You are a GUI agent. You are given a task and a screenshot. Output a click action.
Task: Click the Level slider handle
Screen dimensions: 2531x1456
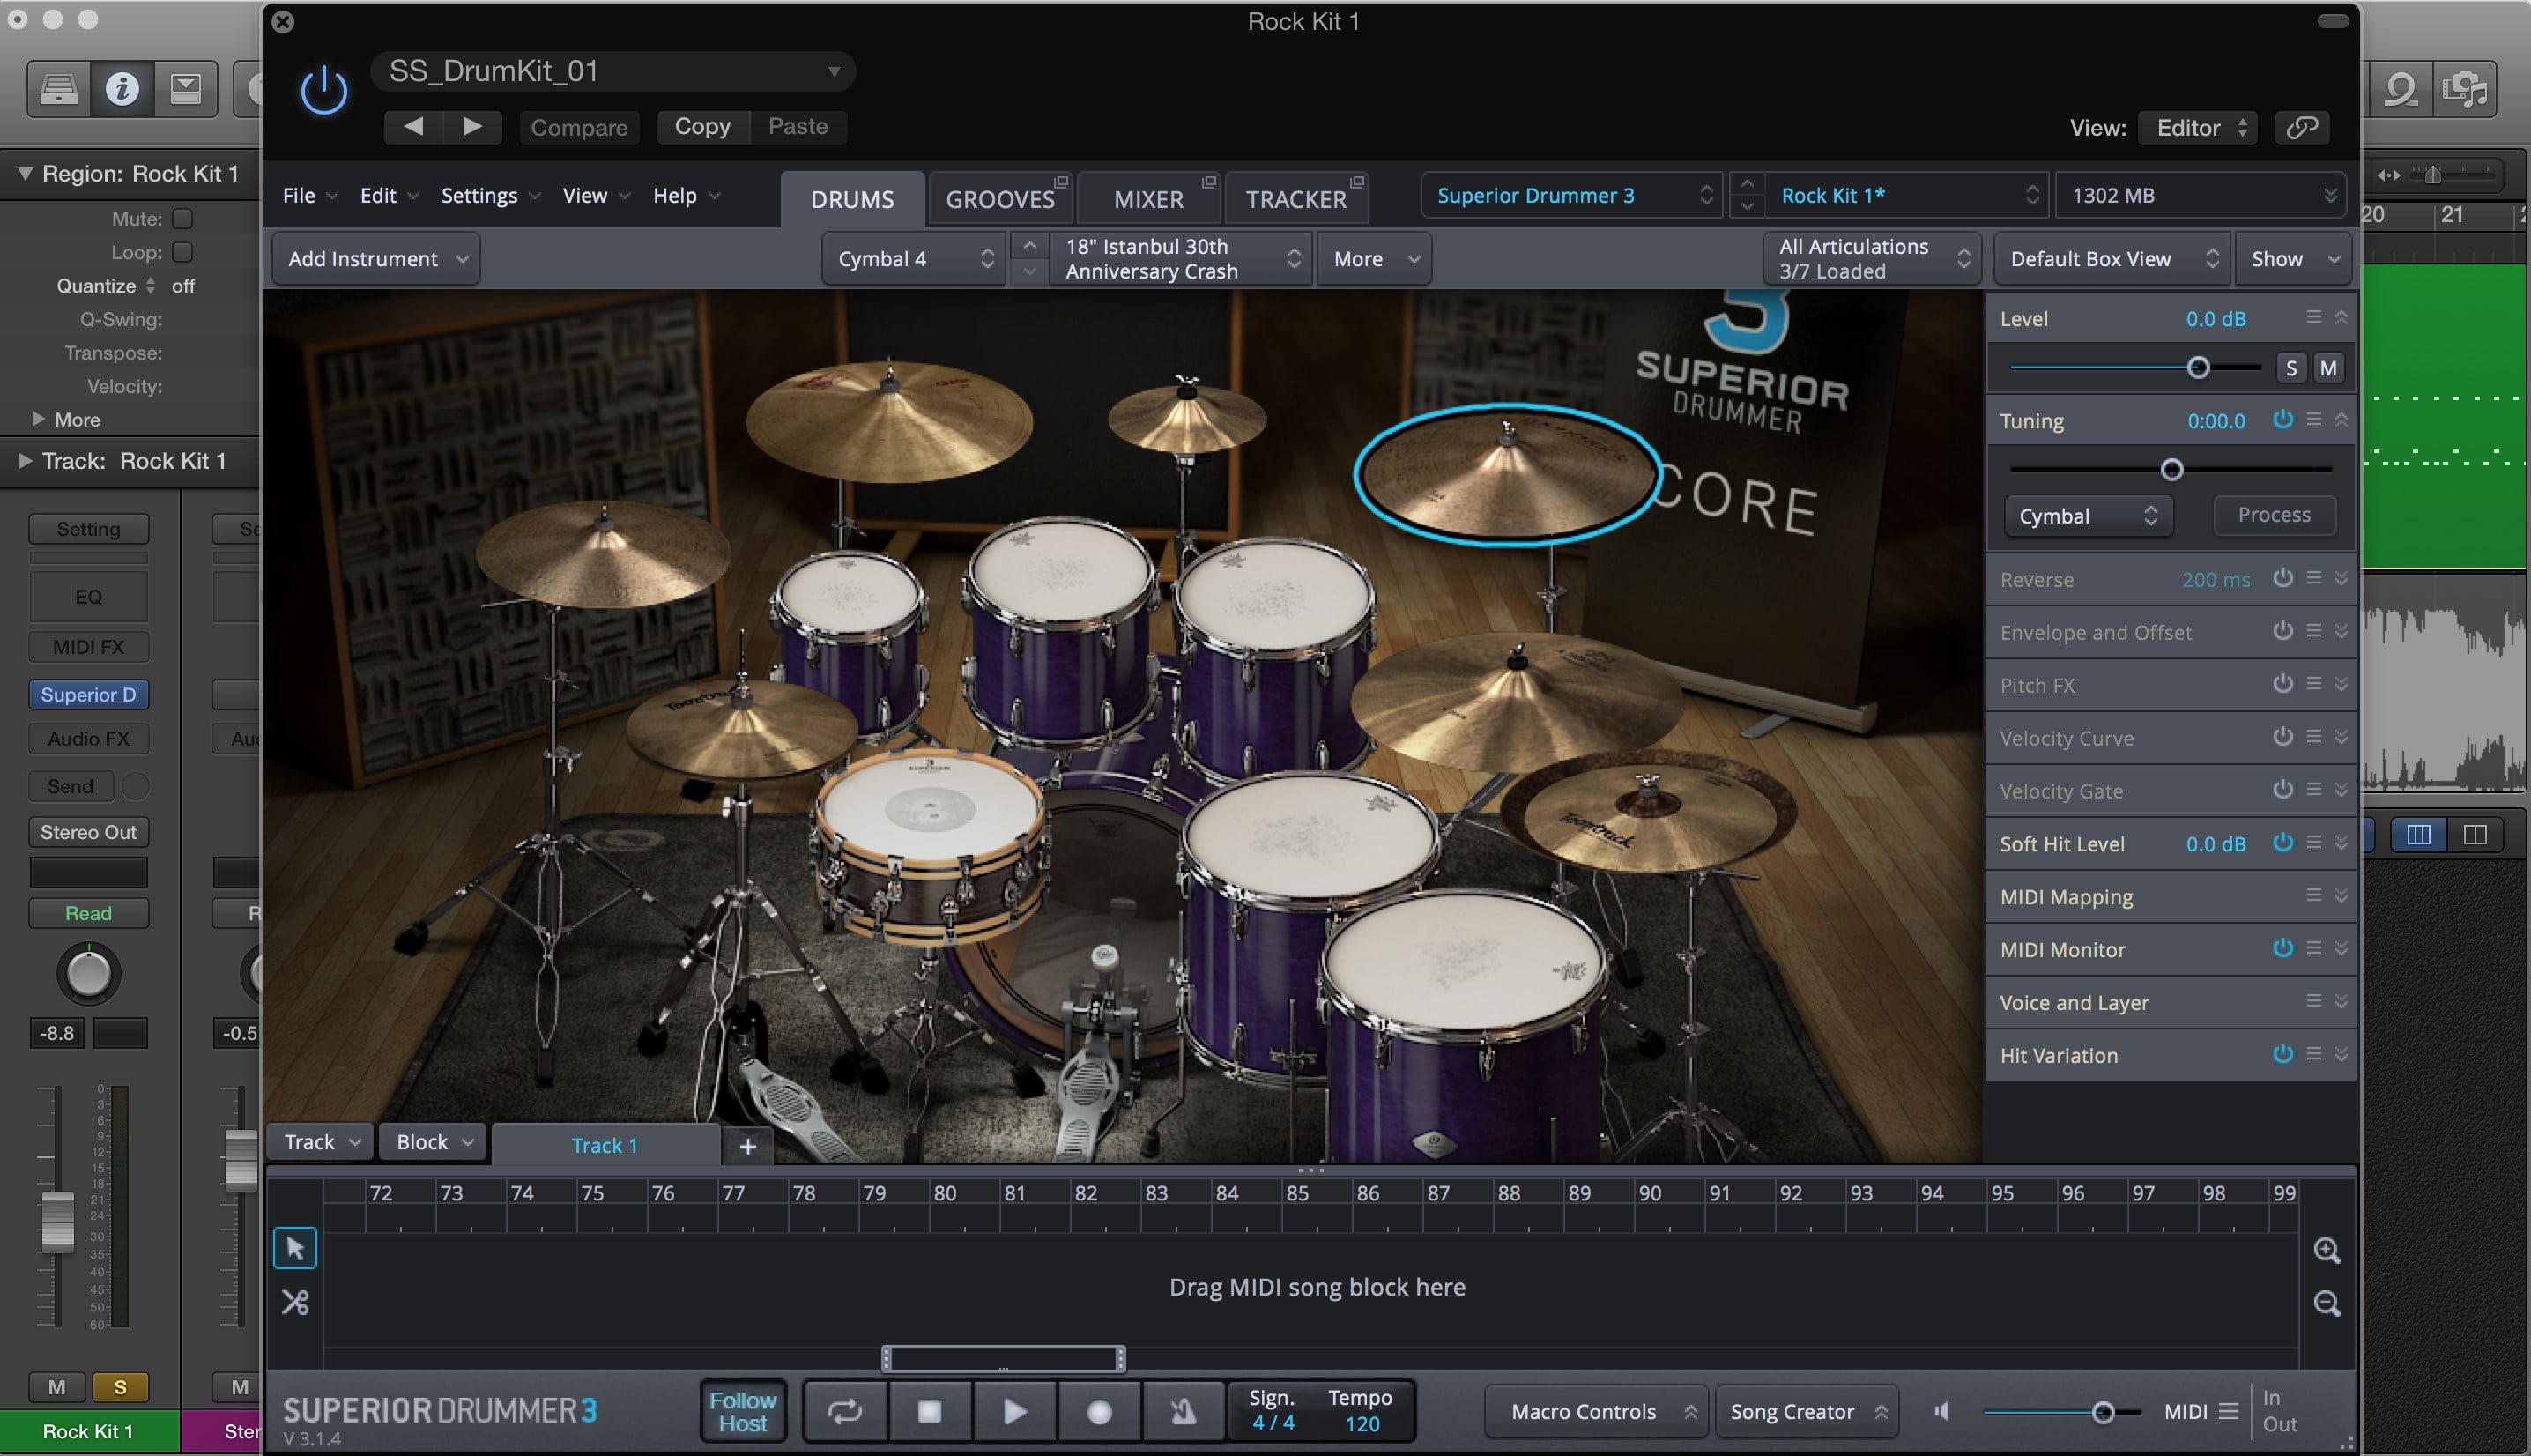pyautogui.click(x=2197, y=368)
